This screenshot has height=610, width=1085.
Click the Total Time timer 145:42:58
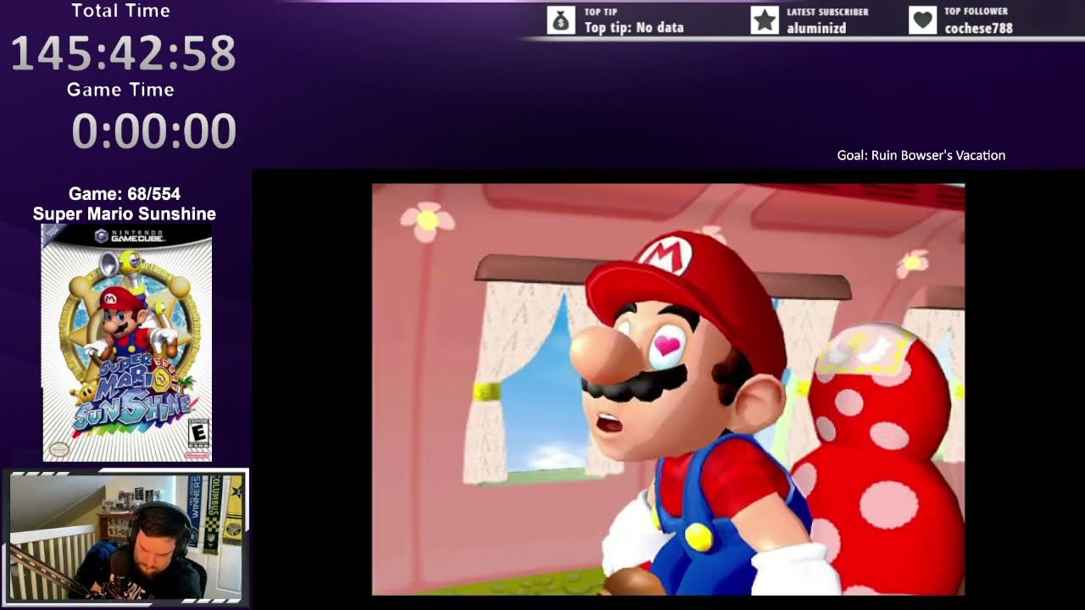click(x=123, y=53)
